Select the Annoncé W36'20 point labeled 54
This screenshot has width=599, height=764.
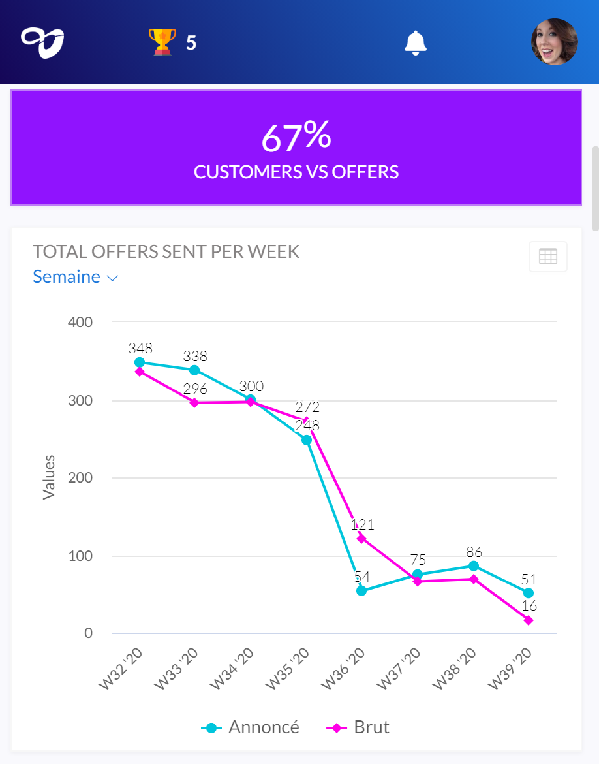(x=361, y=591)
